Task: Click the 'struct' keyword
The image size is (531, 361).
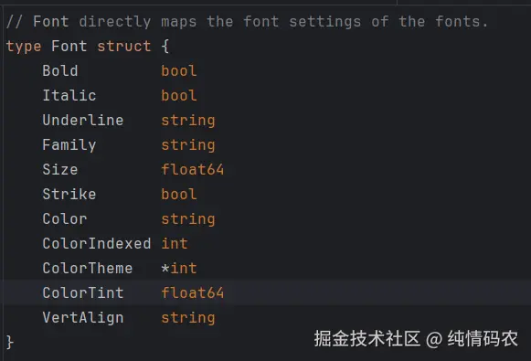Action: pos(124,46)
